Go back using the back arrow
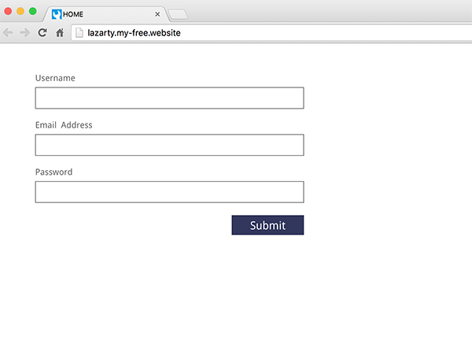Viewport: 472px width, 337px height. [8, 32]
